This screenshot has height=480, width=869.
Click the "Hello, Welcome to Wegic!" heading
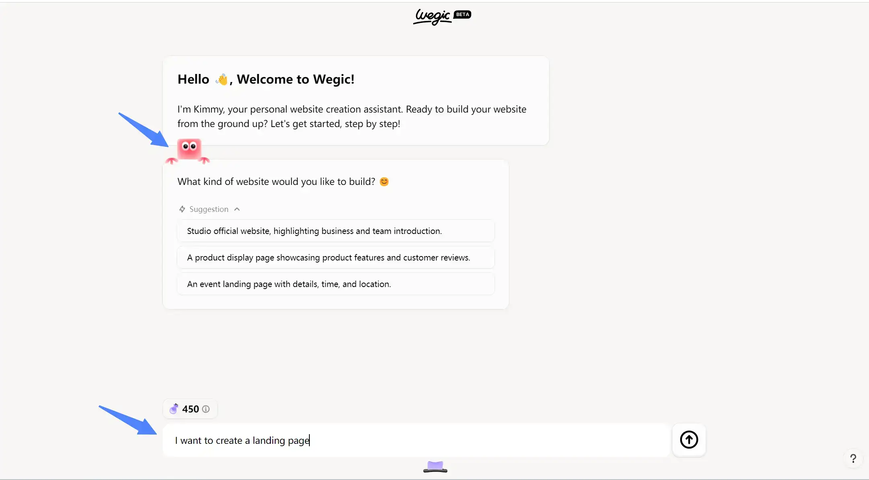click(x=266, y=79)
